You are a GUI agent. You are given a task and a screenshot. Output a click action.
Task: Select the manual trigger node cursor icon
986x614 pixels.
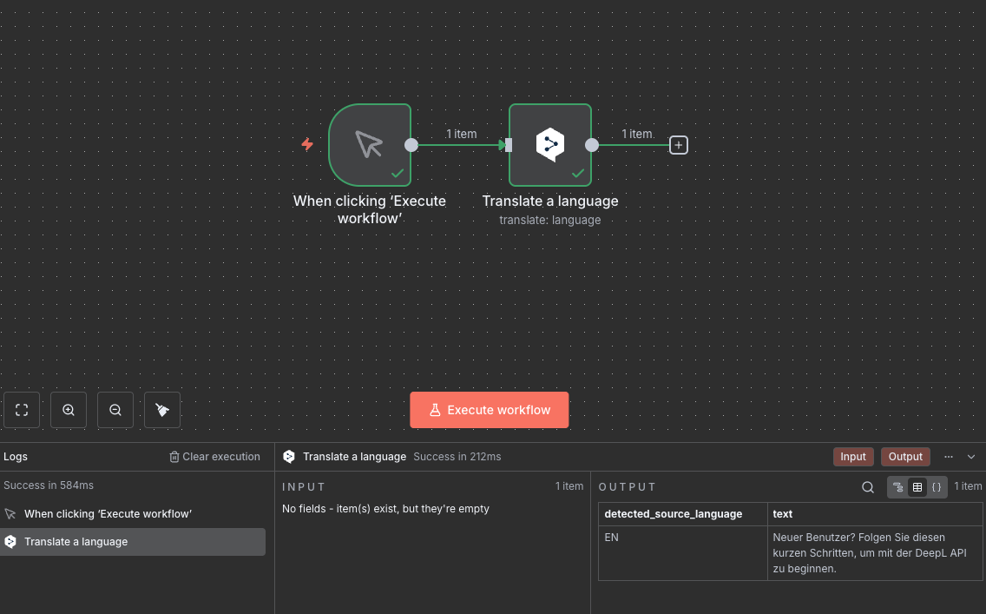tap(370, 145)
